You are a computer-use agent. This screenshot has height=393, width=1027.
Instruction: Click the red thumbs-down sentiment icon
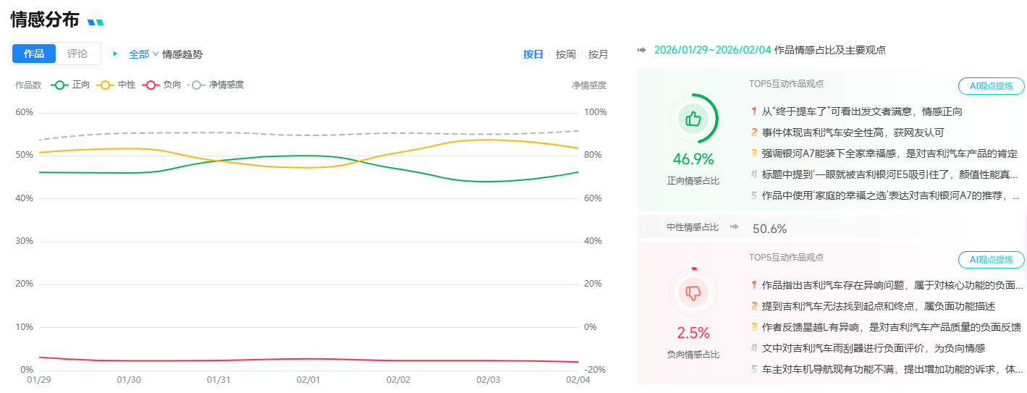point(693,293)
